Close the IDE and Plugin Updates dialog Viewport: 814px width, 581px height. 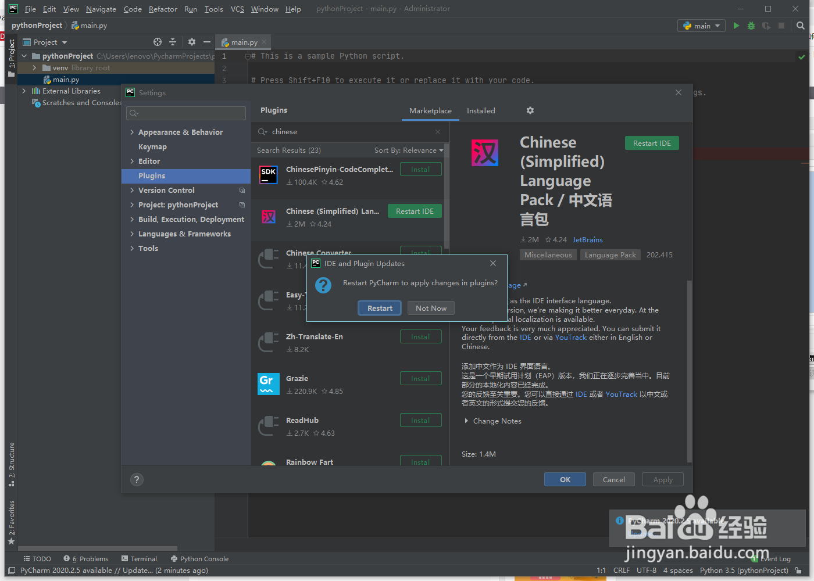pos(493,263)
